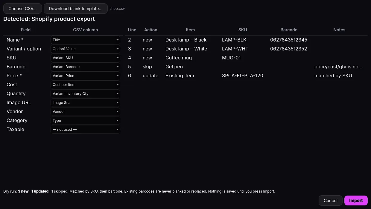Screen dimensions: 371x209
Task: Confirm with the Import button
Action: (x=356, y=201)
